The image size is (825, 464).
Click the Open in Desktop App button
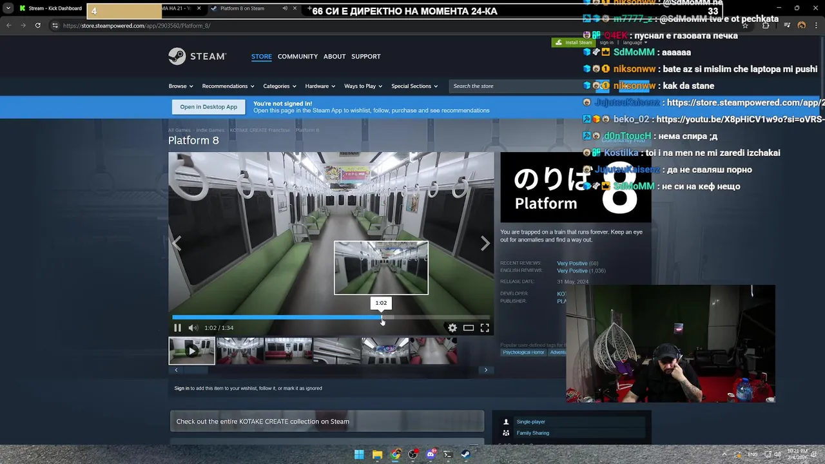pyautogui.click(x=209, y=107)
